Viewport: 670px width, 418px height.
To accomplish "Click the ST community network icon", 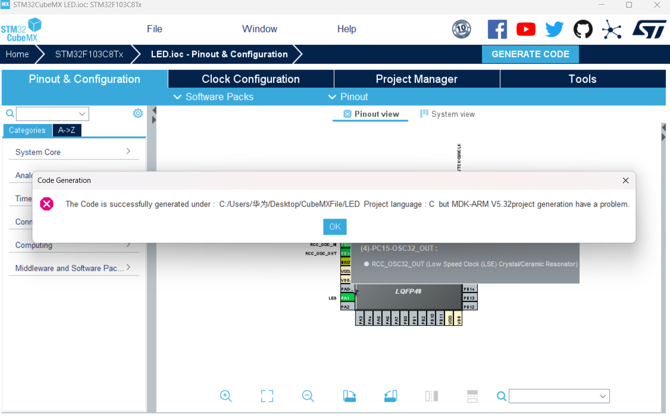I will tap(611, 30).
